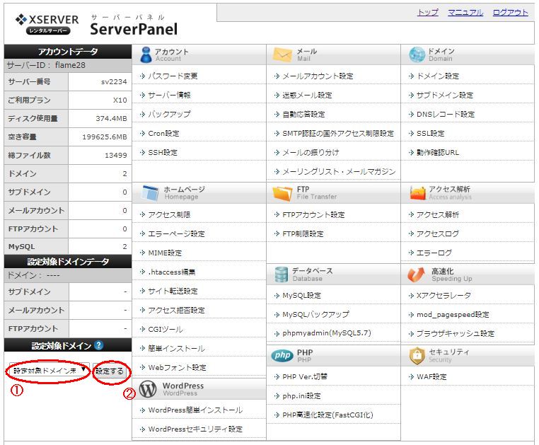Open phpmyadmin(MySQL5.7)
The image size is (539, 445).
pos(327,333)
